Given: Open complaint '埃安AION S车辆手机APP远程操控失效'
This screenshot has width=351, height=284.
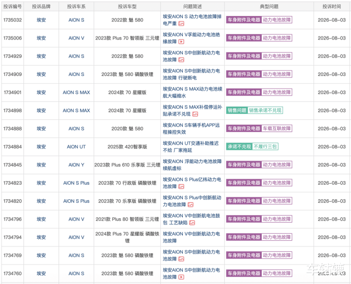Looking at the screenshot, I should click(x=191, y=129).
